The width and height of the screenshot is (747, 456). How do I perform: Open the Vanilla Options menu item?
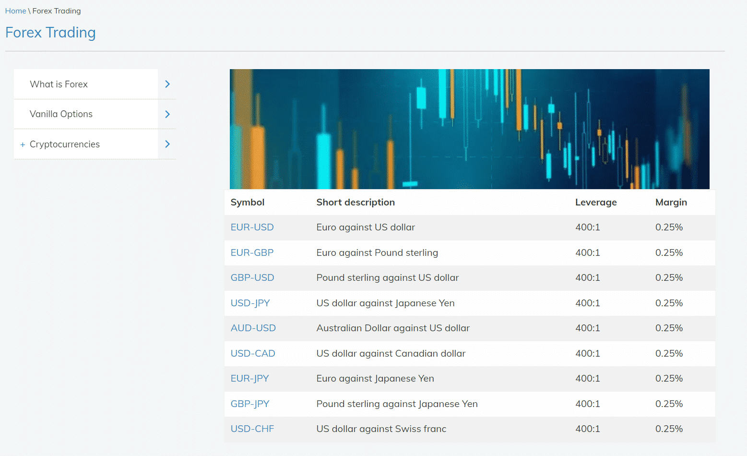click(x=61, y=114)
